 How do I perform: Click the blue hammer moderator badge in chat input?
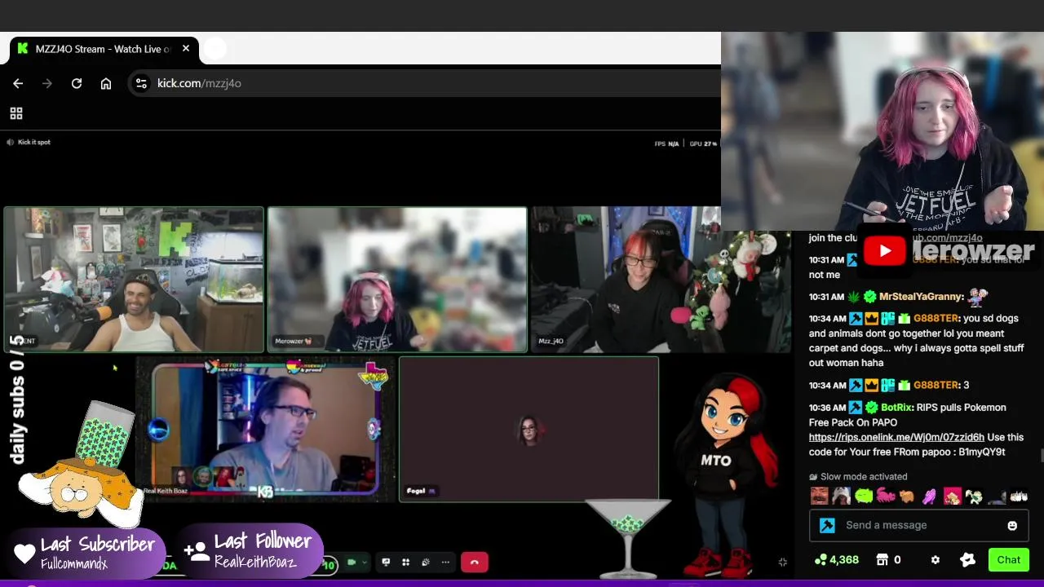click(827, 526)
